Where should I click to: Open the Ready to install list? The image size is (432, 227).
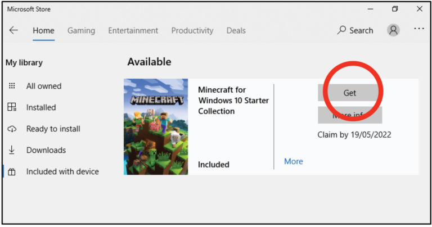53,129
